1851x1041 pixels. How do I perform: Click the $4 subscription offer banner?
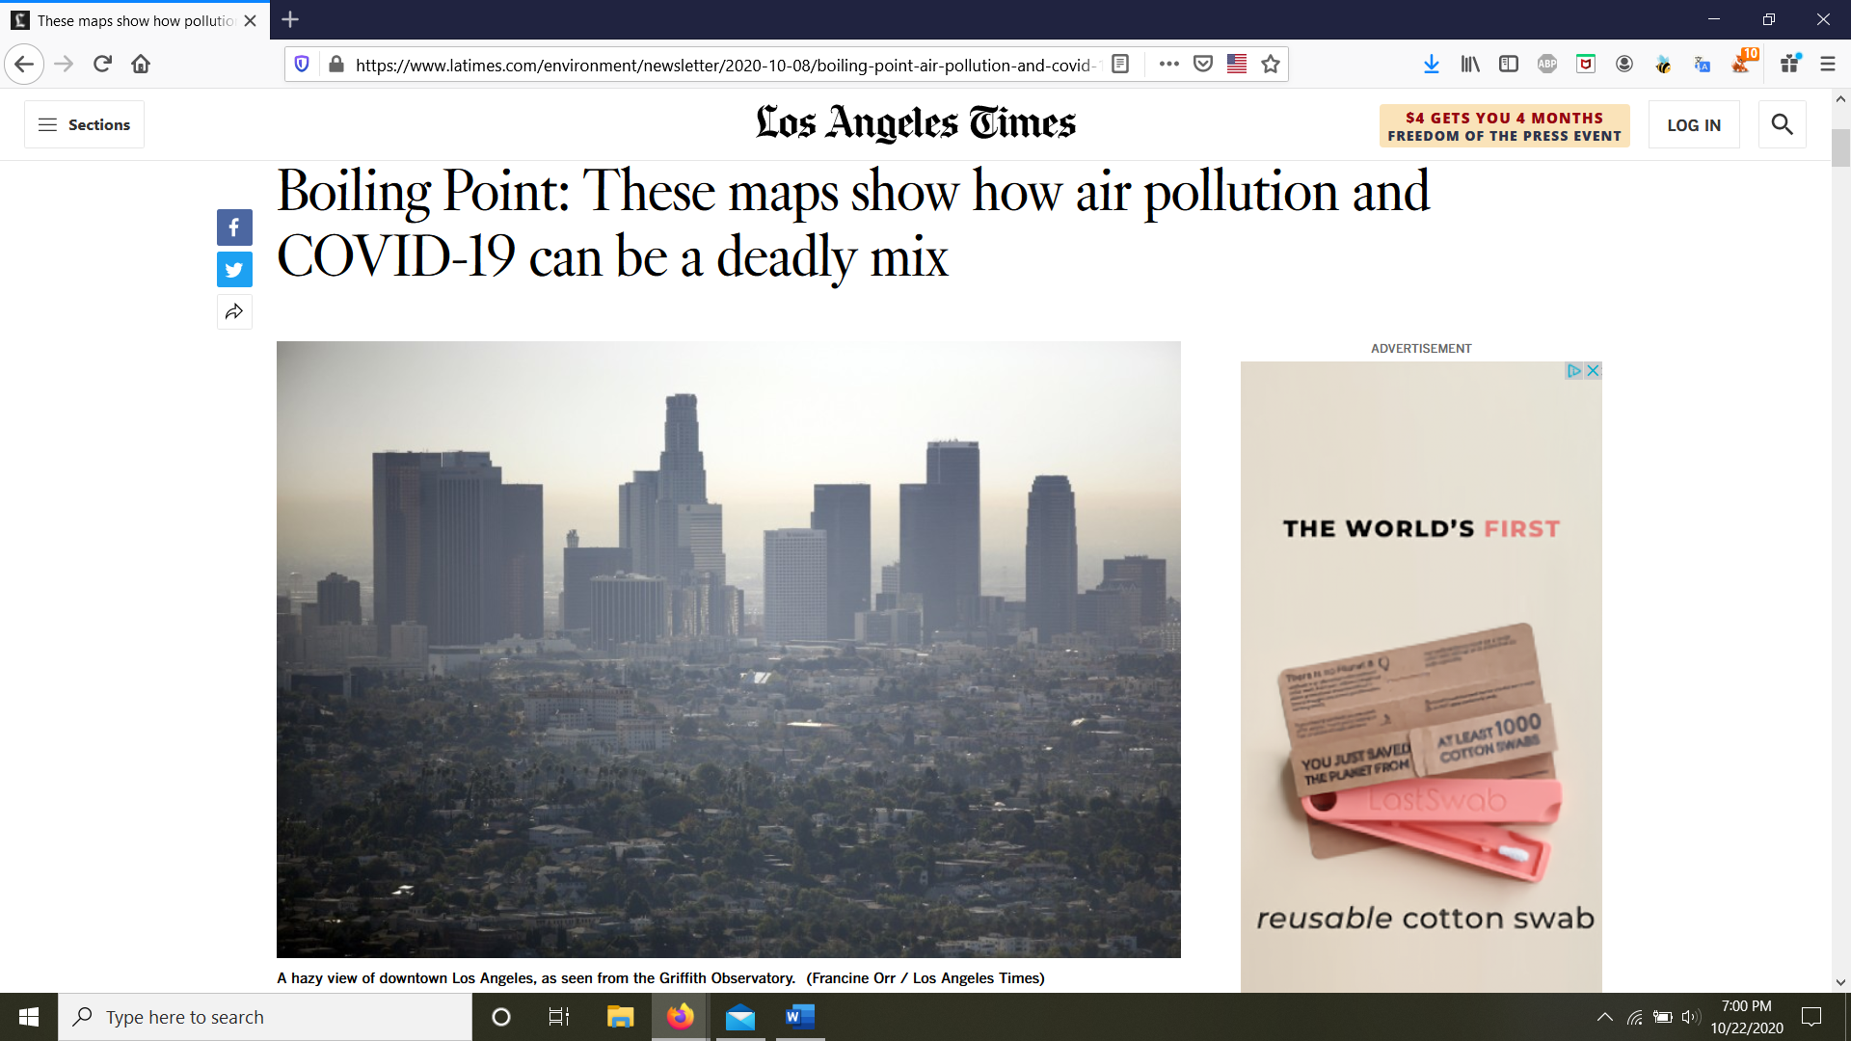(x=1504, y=126)
